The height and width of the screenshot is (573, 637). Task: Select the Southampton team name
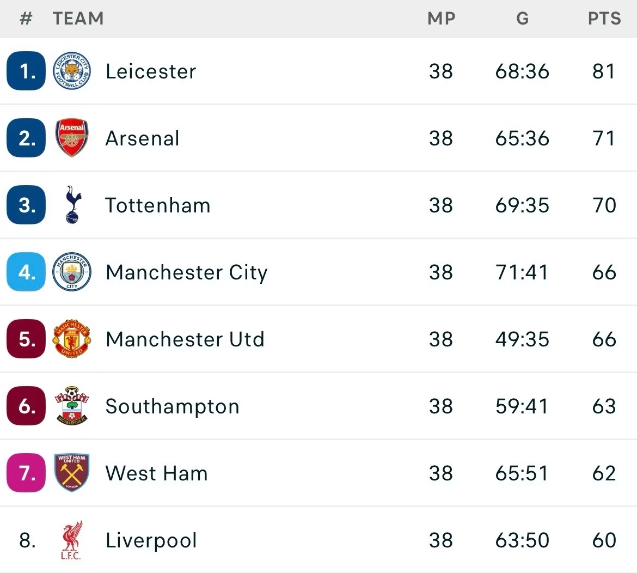click(172, 406)
